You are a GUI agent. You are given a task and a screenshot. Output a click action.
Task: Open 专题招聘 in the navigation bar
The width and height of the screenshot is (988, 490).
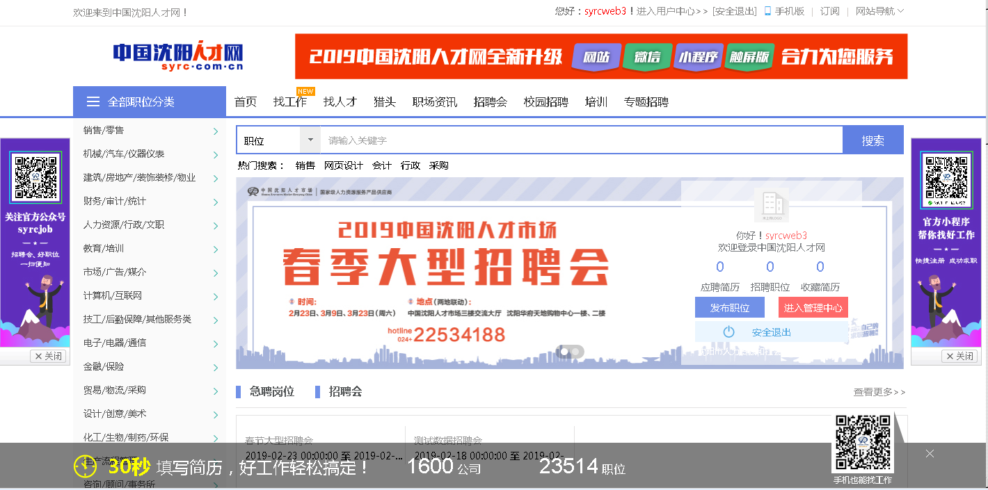pyautogui.click(x=646, y=102)
